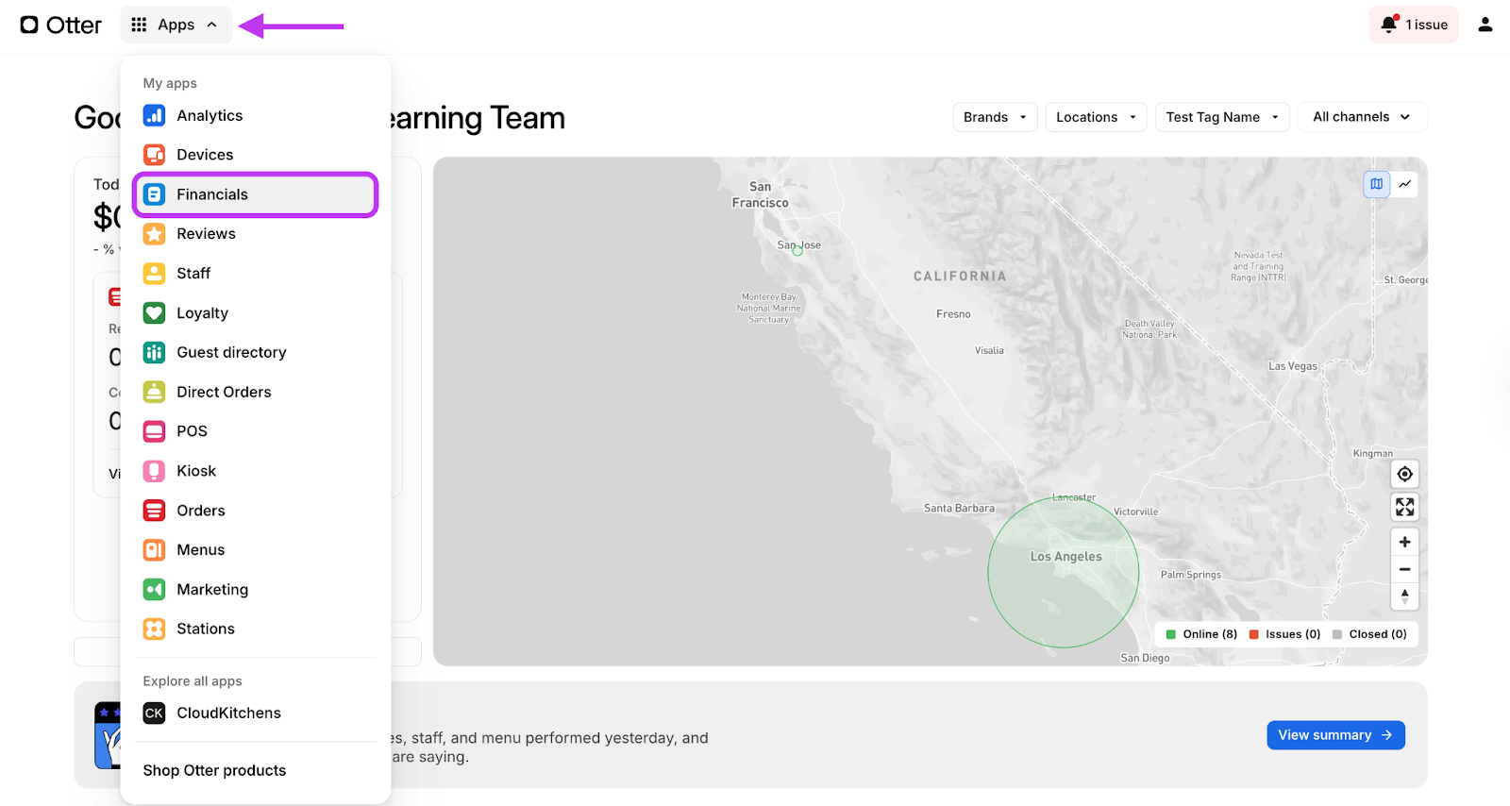The image size is (1510, 806).
Task: Click the Orders app icon
Action: point(154,511)
